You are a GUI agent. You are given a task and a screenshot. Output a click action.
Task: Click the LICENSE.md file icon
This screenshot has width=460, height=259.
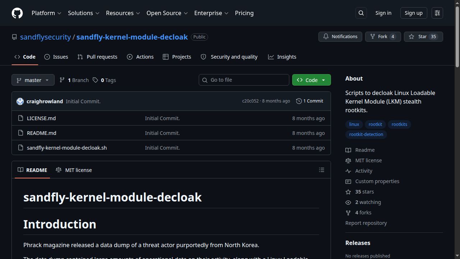(x=21, y=118)
